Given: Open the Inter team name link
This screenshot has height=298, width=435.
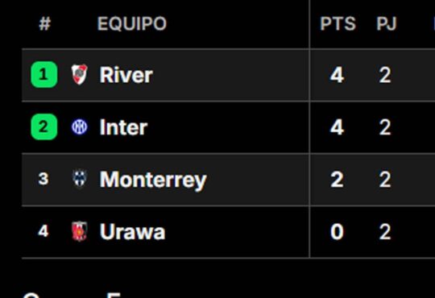Looking at the screenshot, I should click(123, 127).
